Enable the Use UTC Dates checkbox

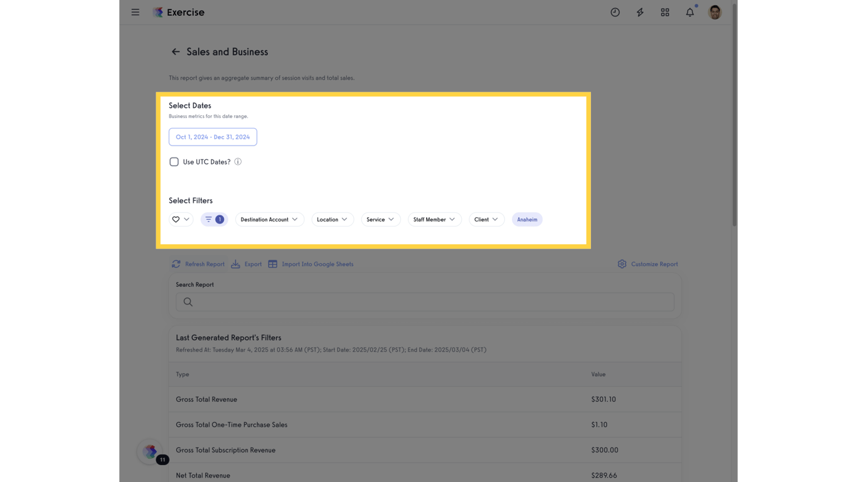174,161
